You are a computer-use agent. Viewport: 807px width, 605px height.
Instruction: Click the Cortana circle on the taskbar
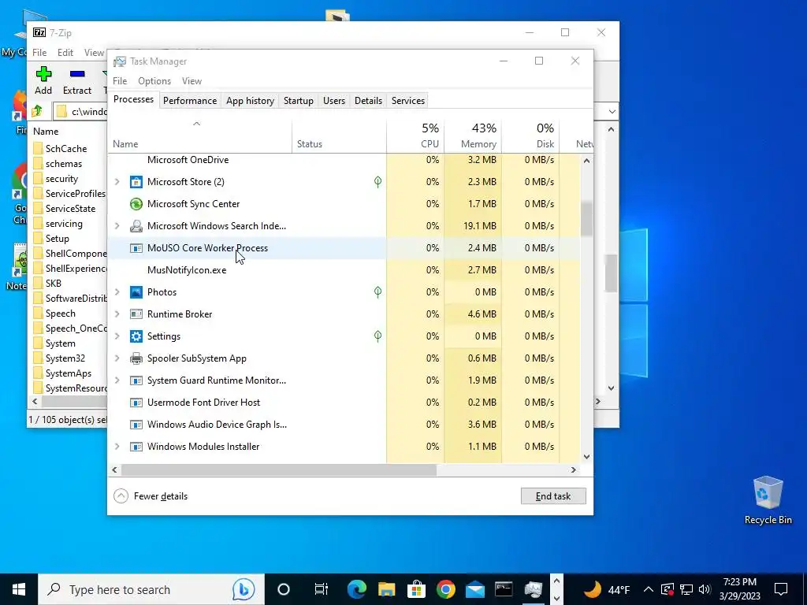coord(284,589)
